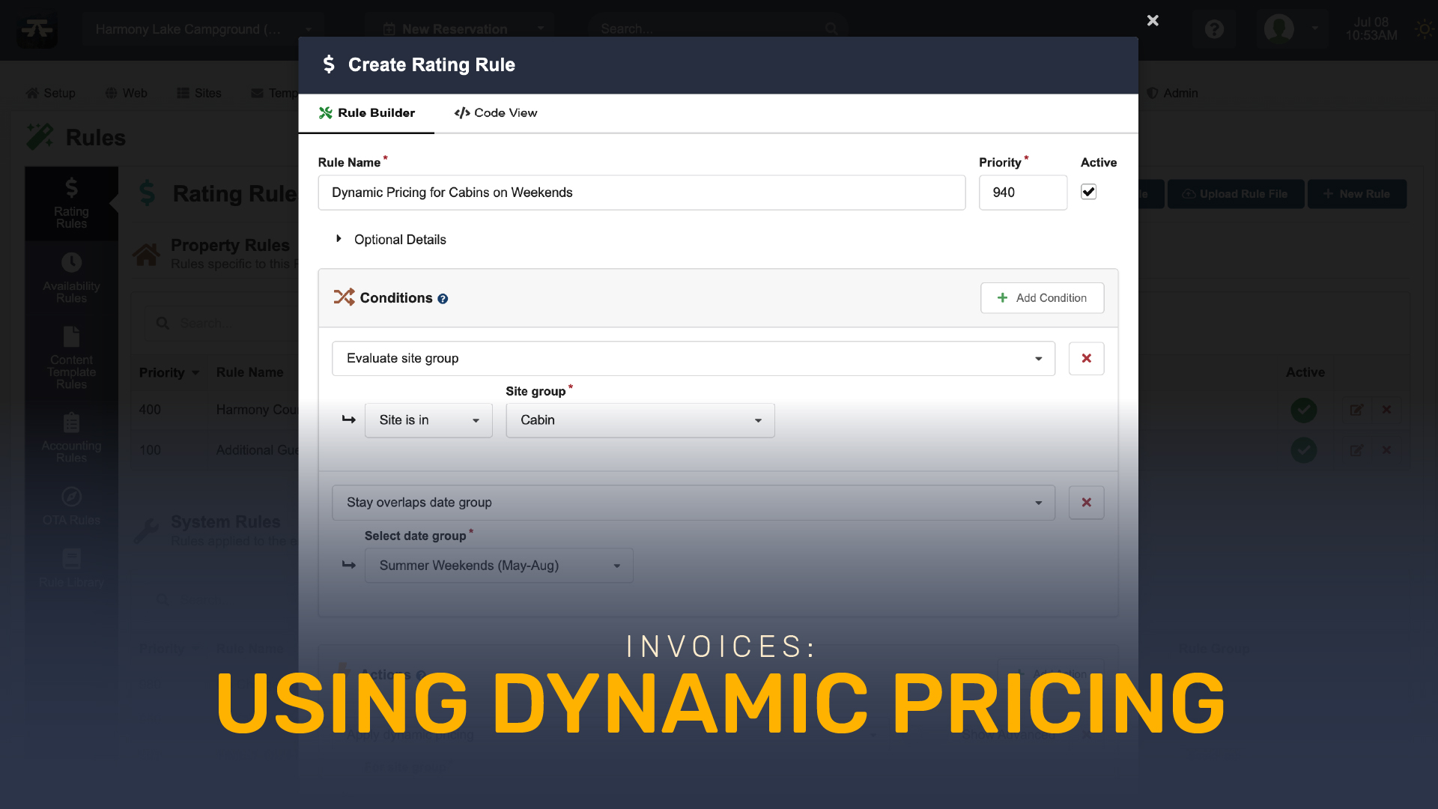Screen dimensions: 1438x809
Task: Toggle active checkmark for priority 100 rule
Action: 1304,450
